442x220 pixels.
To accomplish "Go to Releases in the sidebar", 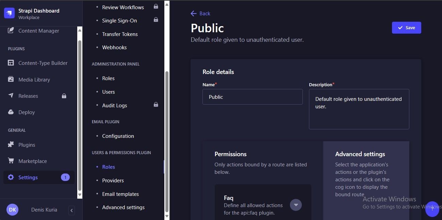I will tap(28, 96).
